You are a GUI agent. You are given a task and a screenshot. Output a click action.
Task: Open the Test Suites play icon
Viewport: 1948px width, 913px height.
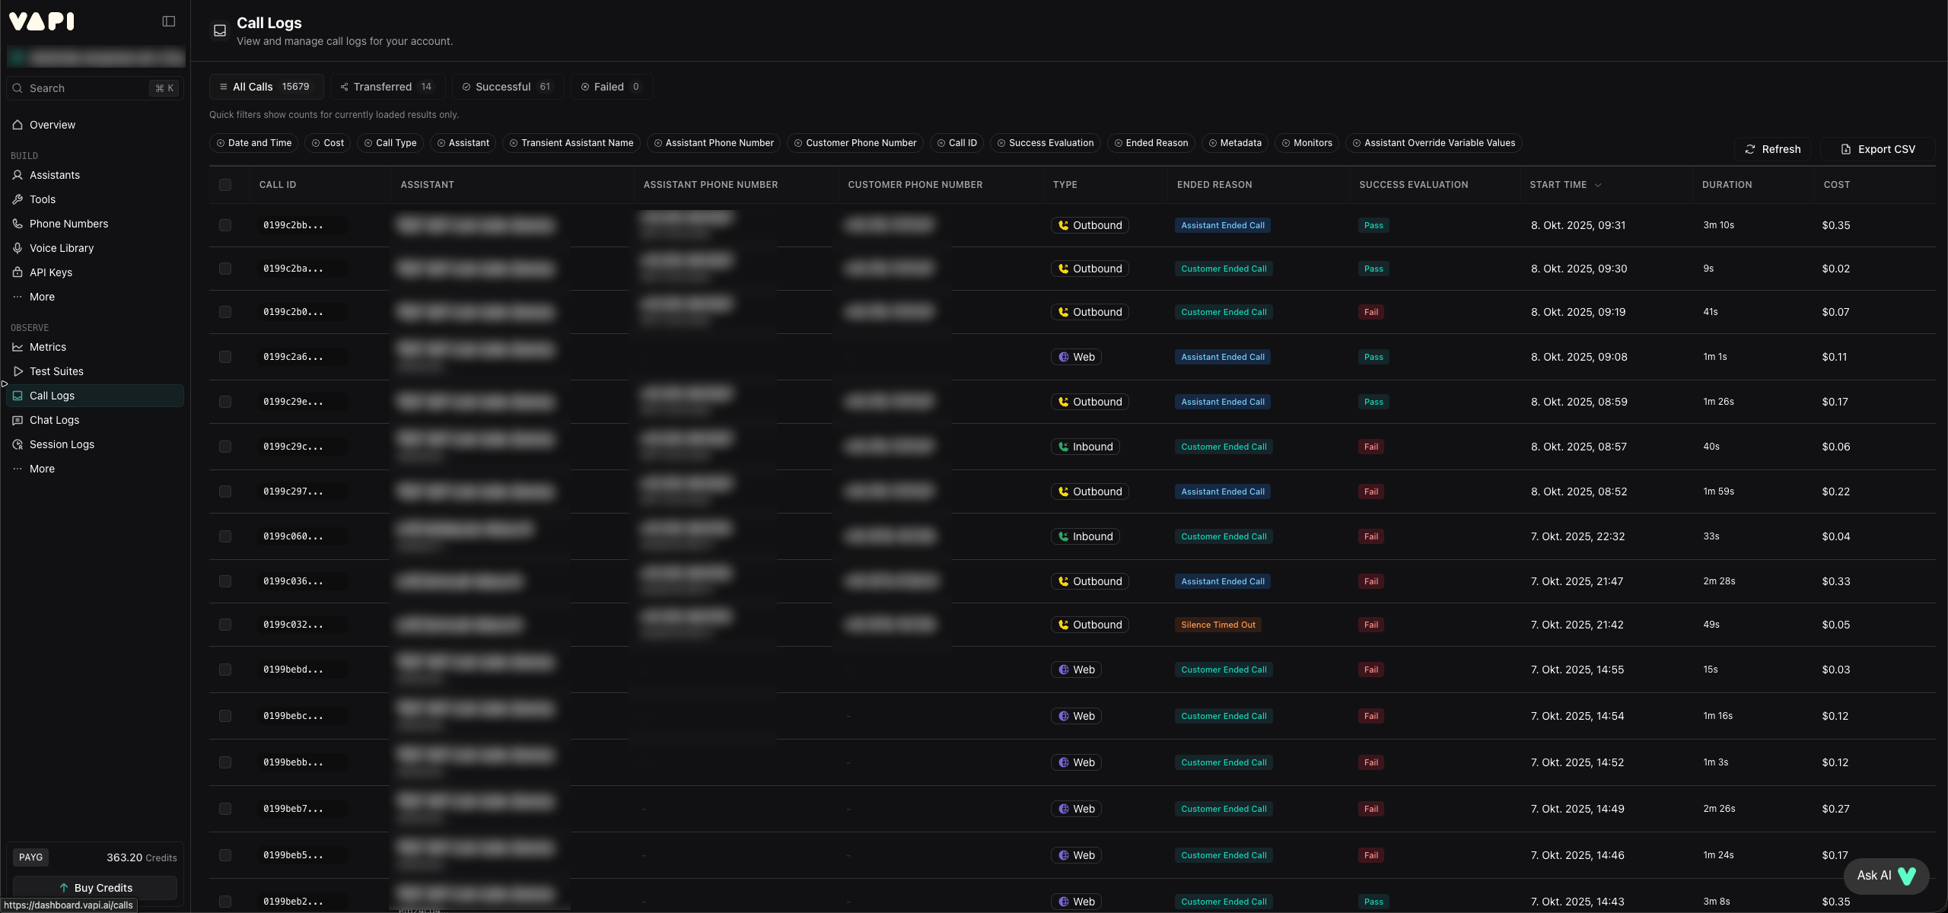pyautogui.click(x=18, y=371)
